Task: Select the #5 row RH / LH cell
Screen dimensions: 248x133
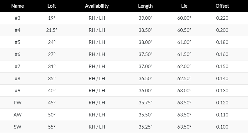Action: [x=97, y=42]
